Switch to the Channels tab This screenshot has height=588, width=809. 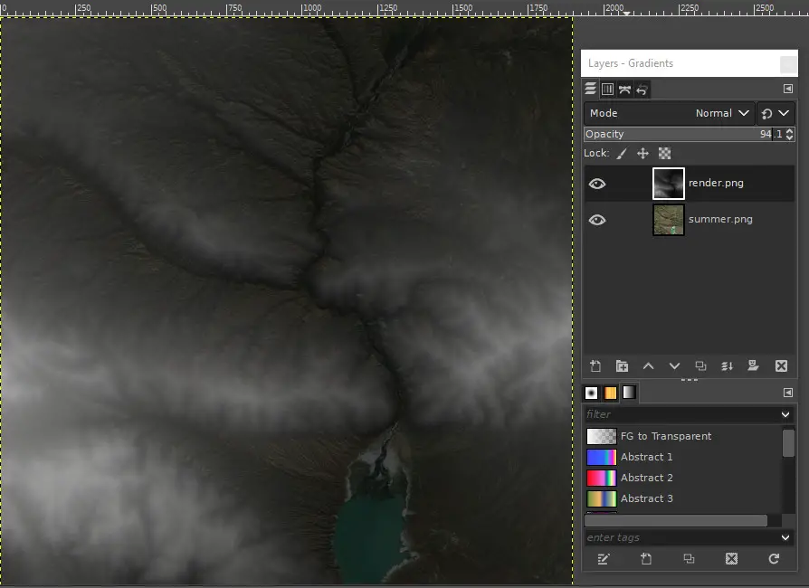608,90
